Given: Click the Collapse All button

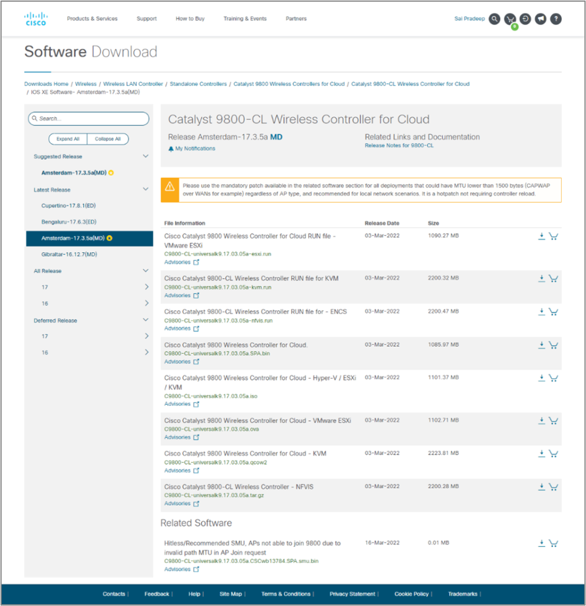Looking at the screenshot, I should 108,138.
